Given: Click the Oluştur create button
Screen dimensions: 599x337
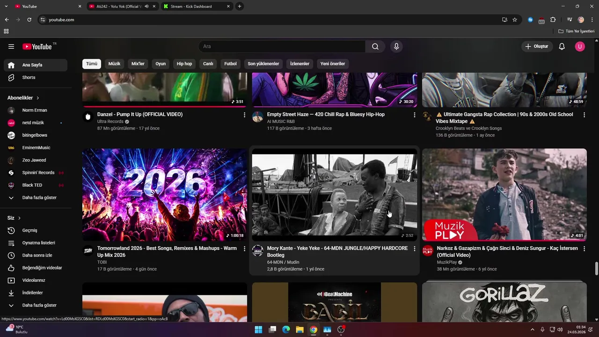Looking at the screenshot, I should point(537,46).
